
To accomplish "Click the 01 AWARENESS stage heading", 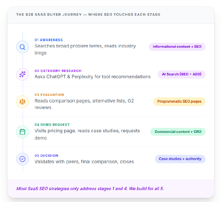I will pos(48,40).
